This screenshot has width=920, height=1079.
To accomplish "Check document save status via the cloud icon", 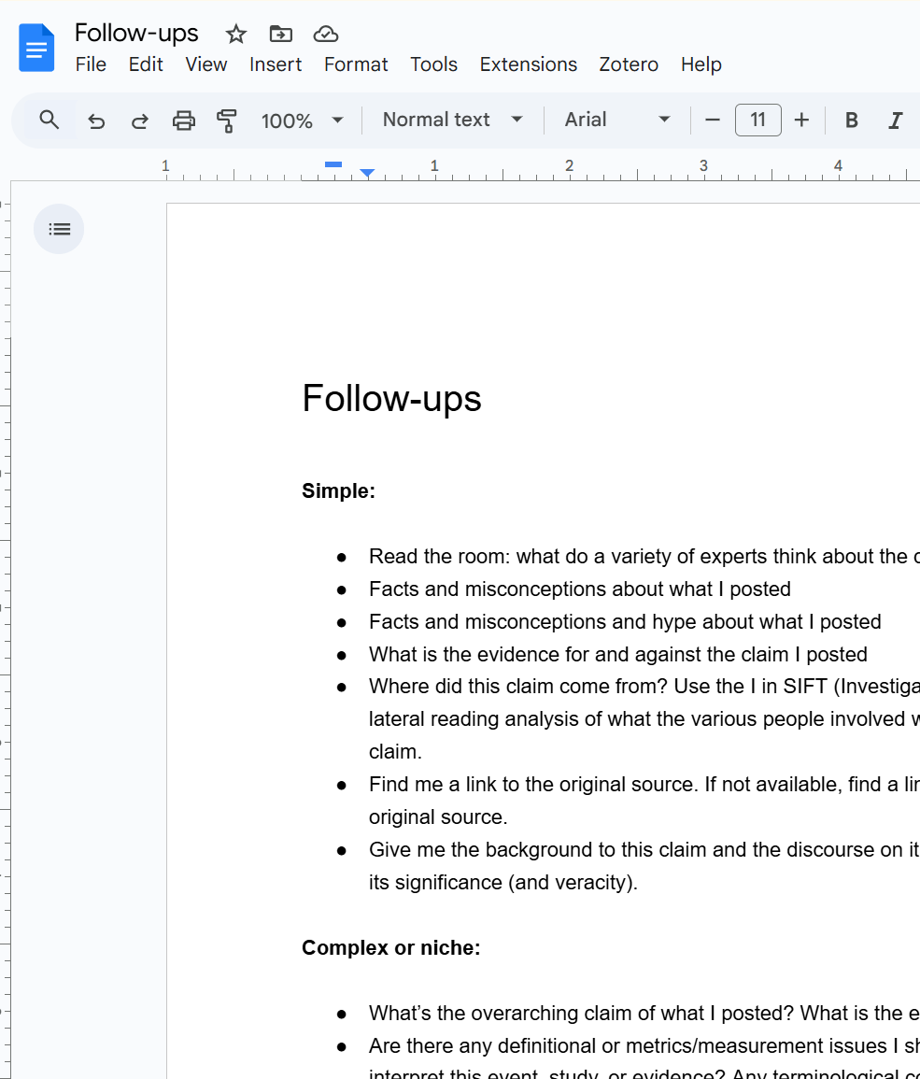I will (x=325, y=34).
